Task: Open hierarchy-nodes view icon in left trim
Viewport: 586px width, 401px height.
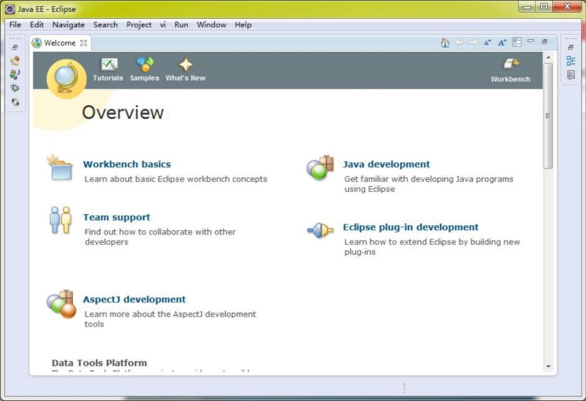Action: pyautogui.click(x=15, y=61)
